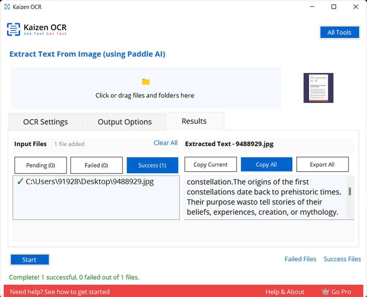The height and width of the screenshot is (297, 367).
Task: Click the extracted text scrollbar
Action: (x=350, y=192)
